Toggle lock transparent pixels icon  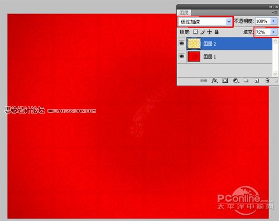(195, 32)
